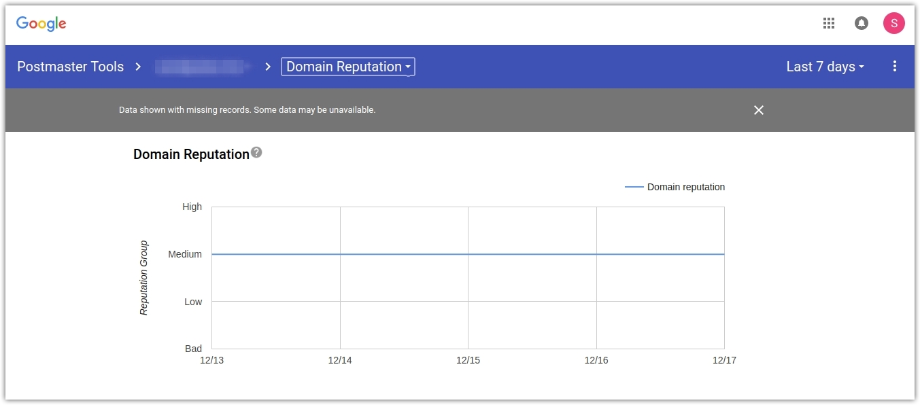Screen dimensions: 920x405
Task: Click the 12/15 date label on chart
Action: pyautogui.click(x=468, y=360)
